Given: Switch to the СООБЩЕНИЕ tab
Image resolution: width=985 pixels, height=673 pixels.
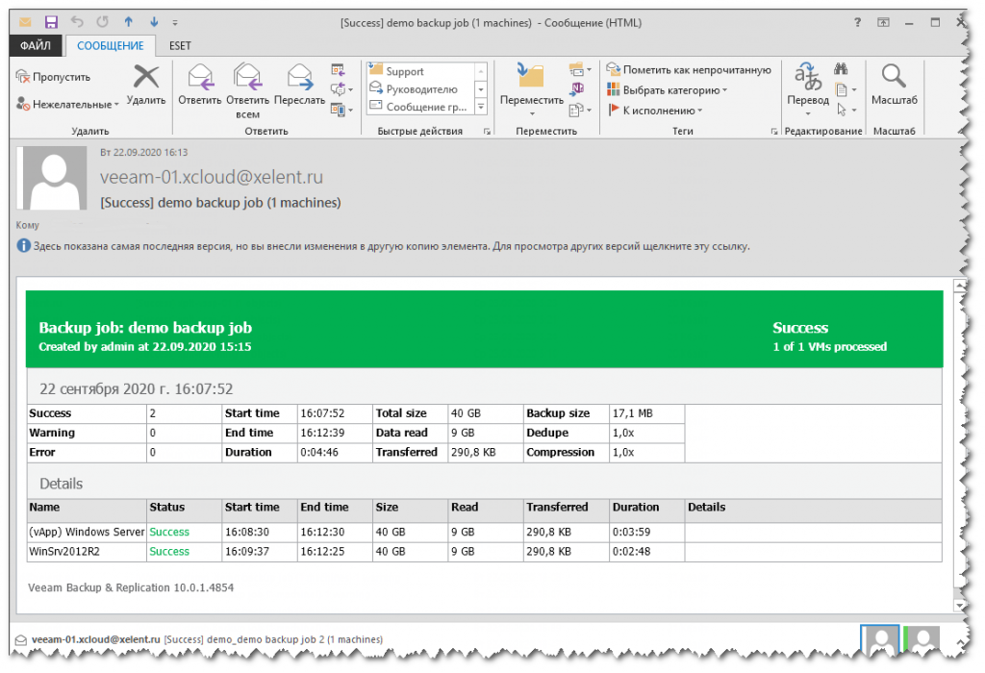Looking at the screenshot, I should [111, 46].
